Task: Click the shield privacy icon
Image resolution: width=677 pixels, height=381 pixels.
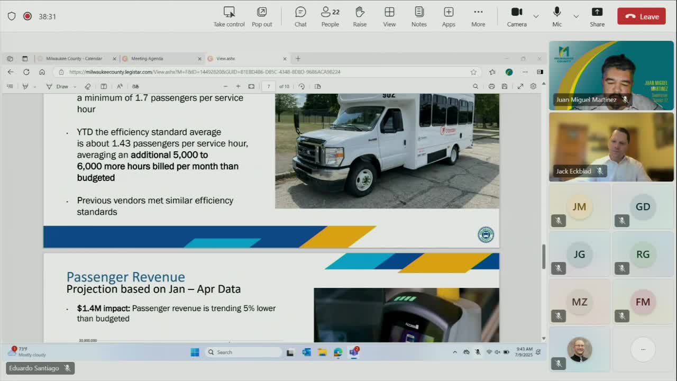Action: pyautogui.click(x=12, y=16)
